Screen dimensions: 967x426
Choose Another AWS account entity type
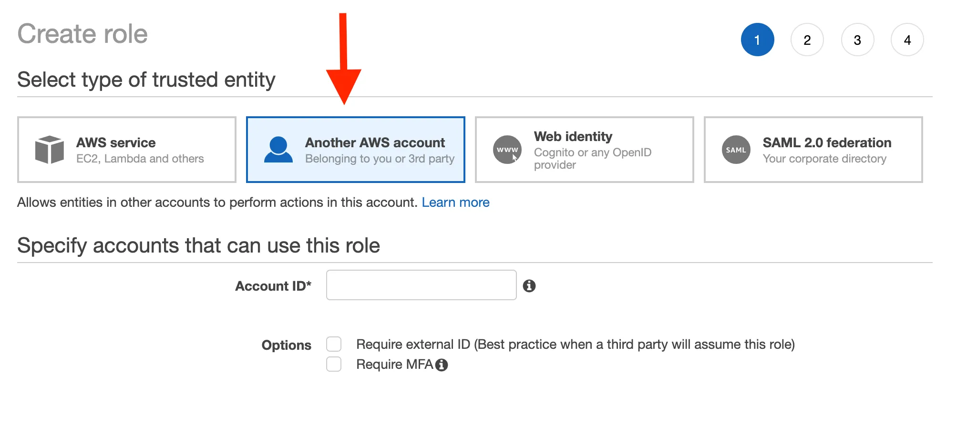(x=356, y=150)
